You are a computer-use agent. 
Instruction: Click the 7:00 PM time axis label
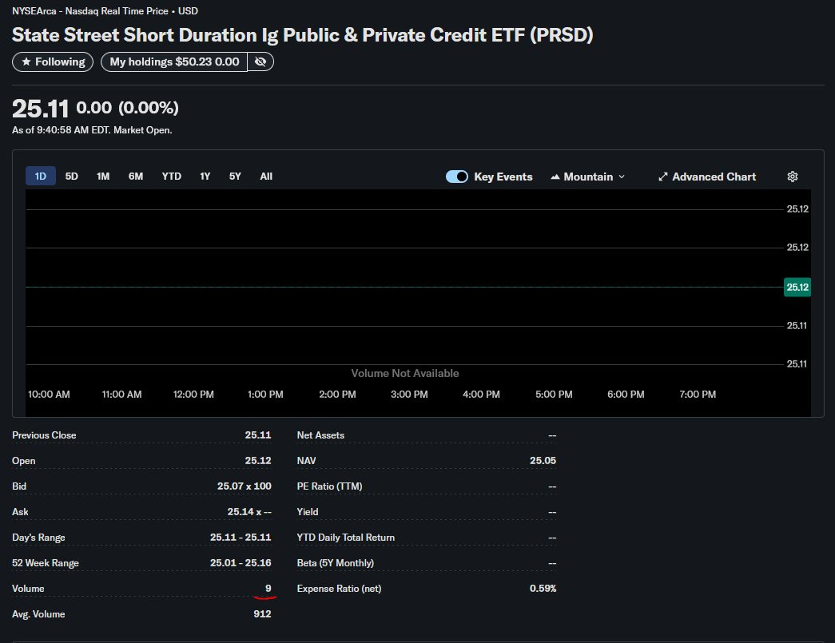pos(698,395)
